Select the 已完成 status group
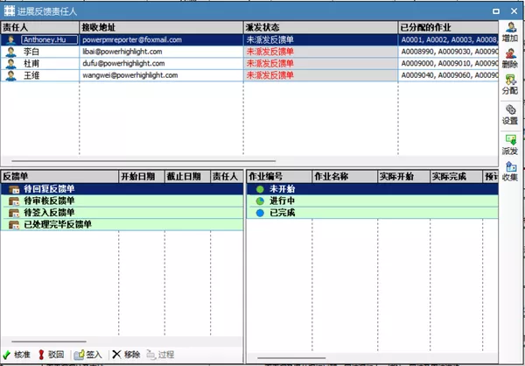525x366 pixels. tap(373, 213)
